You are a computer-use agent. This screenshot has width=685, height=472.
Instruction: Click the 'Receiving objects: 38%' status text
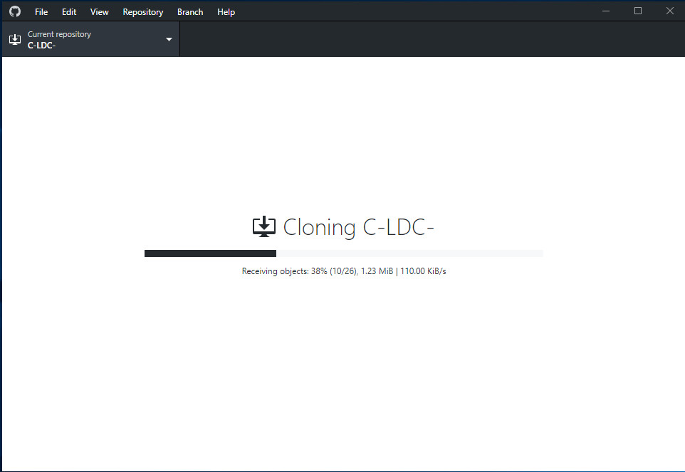[x=344, y=271]
